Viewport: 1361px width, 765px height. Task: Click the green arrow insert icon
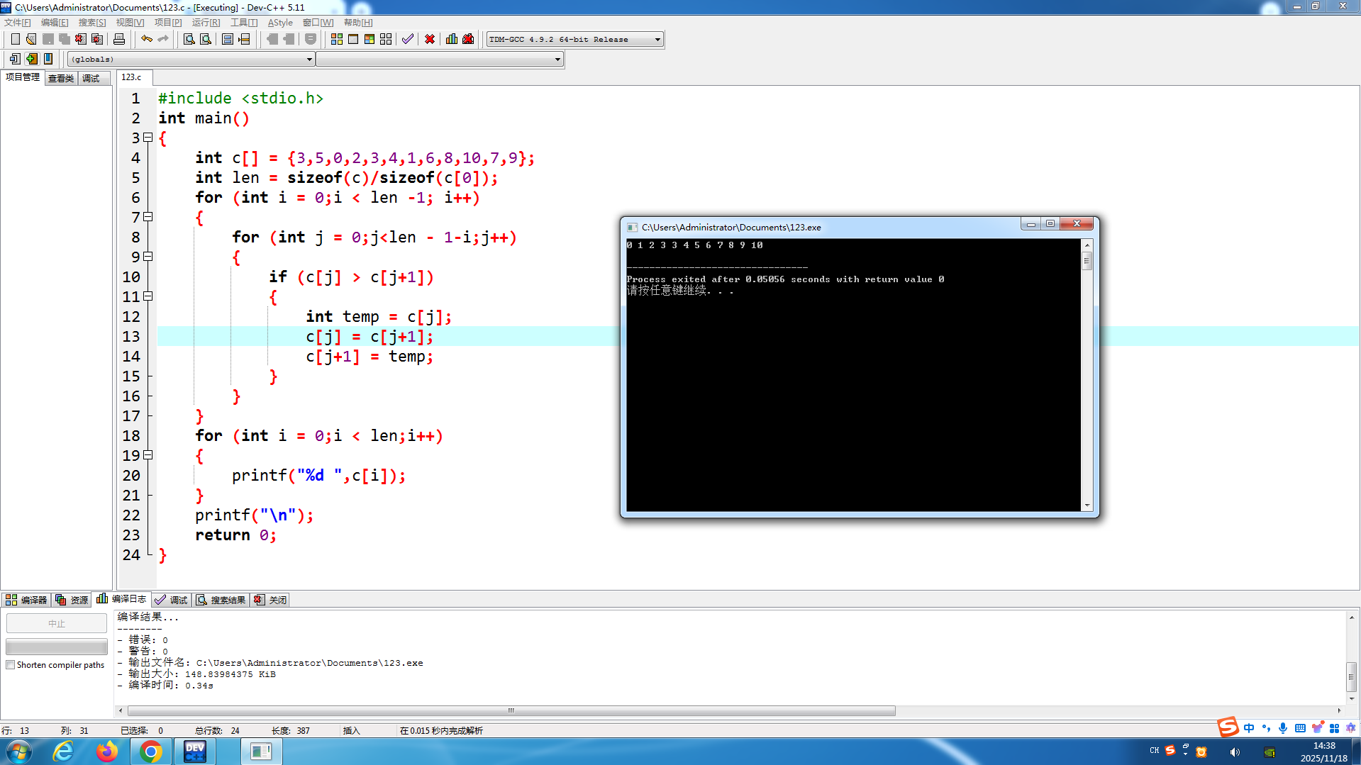click(x=32, y=59)
